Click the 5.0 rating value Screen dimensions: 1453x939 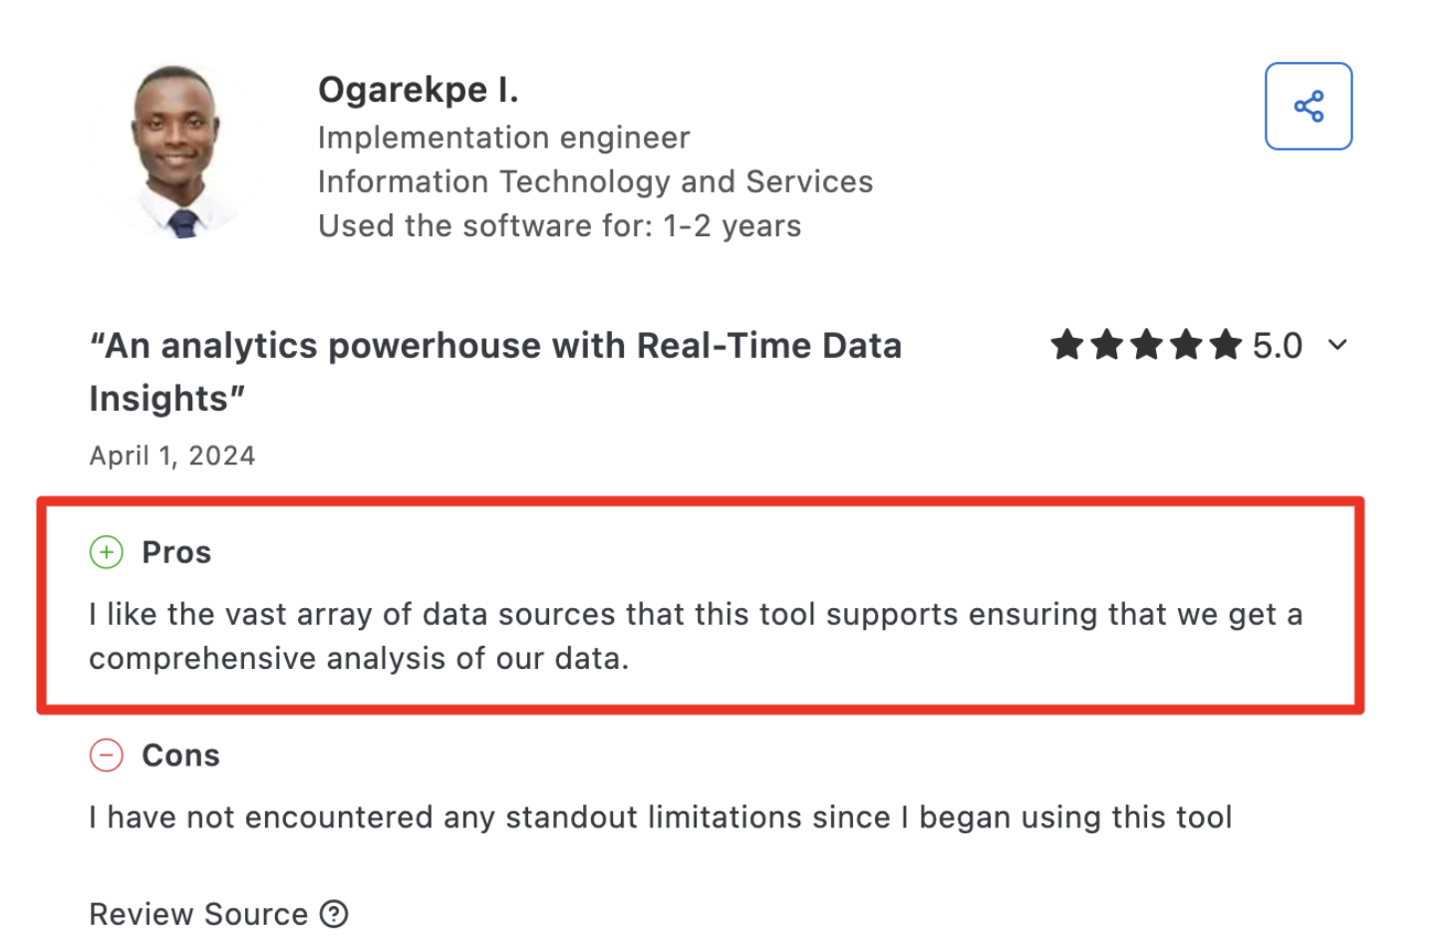1279,345
